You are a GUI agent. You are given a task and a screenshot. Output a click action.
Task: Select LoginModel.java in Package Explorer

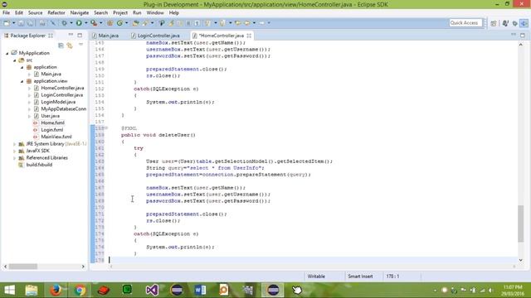tap(58, 102)
